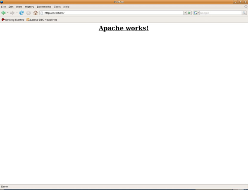The height and width of the screenshot is (190, 248).
Task: Close the Firefox window
Action: [246, 2]
